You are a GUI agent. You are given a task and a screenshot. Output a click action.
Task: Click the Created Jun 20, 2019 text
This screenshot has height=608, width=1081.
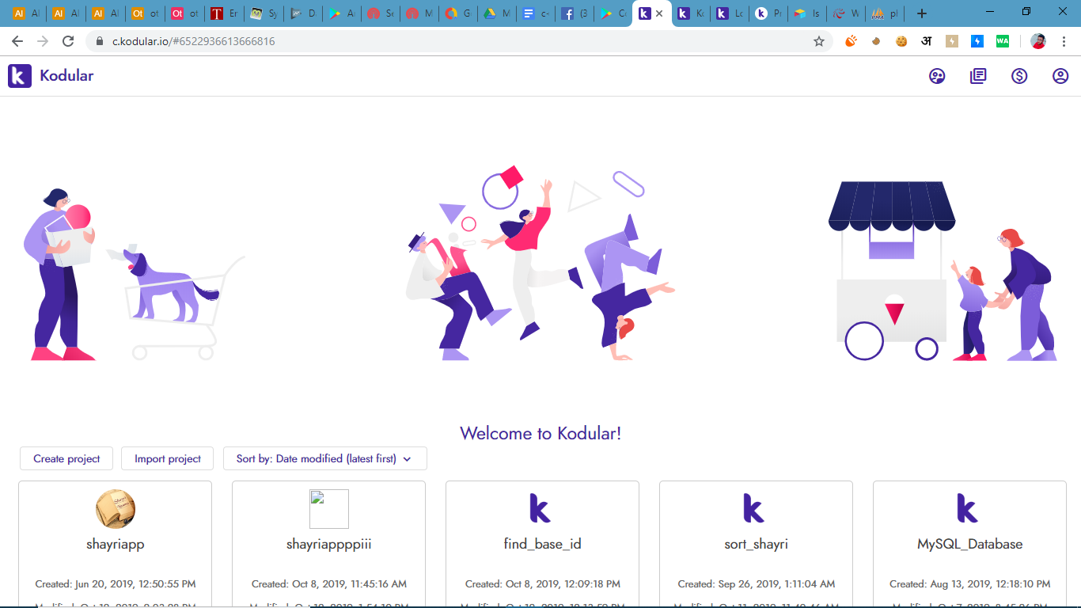pyautogui.click(x=116, y=584)
